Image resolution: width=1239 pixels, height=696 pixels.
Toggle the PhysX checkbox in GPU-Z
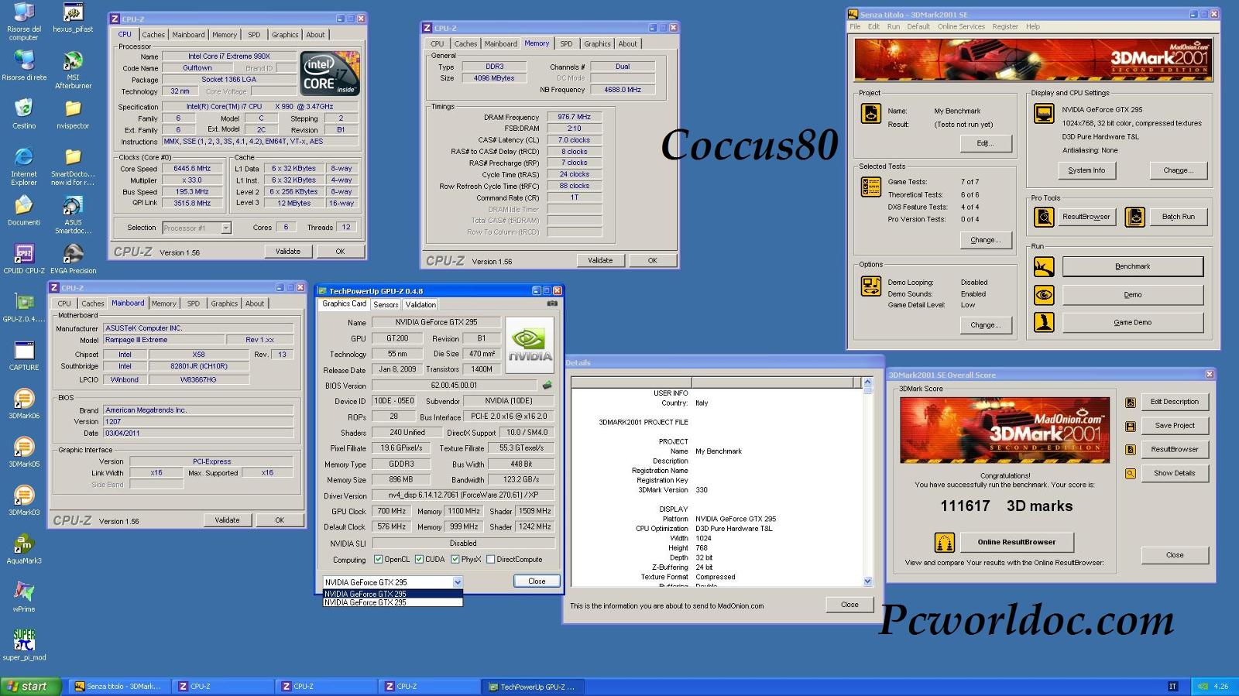pos(455,559)
